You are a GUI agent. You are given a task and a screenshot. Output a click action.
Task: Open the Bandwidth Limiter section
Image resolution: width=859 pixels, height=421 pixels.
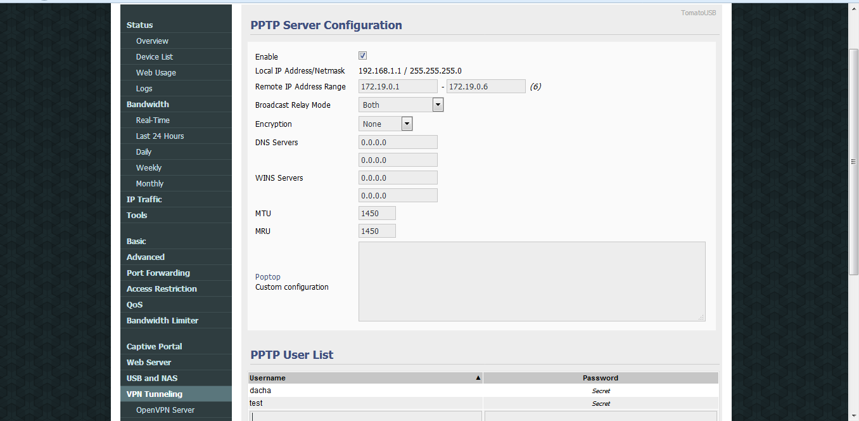(176, 320)
